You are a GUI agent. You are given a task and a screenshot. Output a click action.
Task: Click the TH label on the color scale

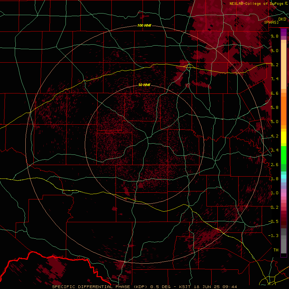[276, 250]
